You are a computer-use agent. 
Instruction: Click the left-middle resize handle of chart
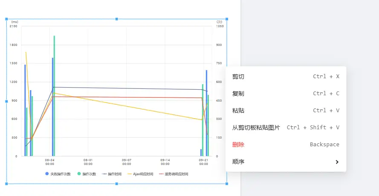6,101
